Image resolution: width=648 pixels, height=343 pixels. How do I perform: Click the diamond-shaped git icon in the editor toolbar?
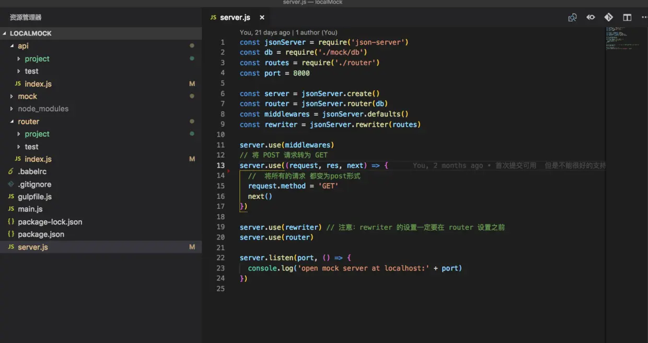click(609, 17)
